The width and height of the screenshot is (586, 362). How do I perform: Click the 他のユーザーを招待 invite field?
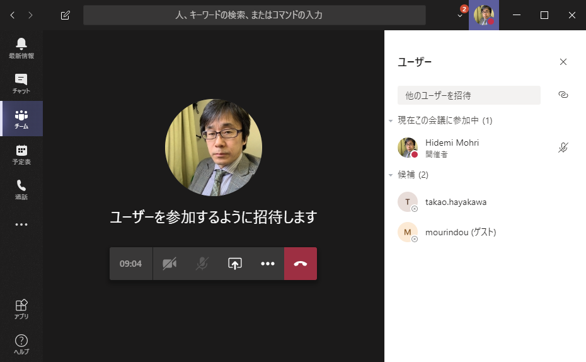pyautogui.click(x=469, y=95)
